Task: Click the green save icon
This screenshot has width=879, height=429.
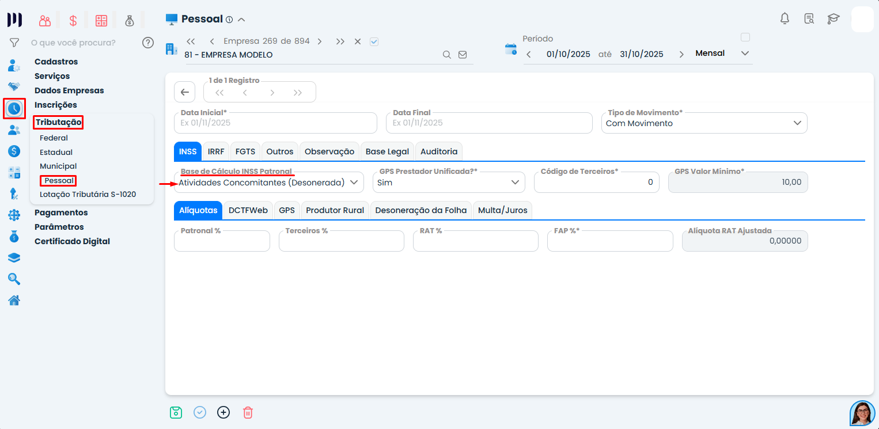Action: click(x=176, y=412)
